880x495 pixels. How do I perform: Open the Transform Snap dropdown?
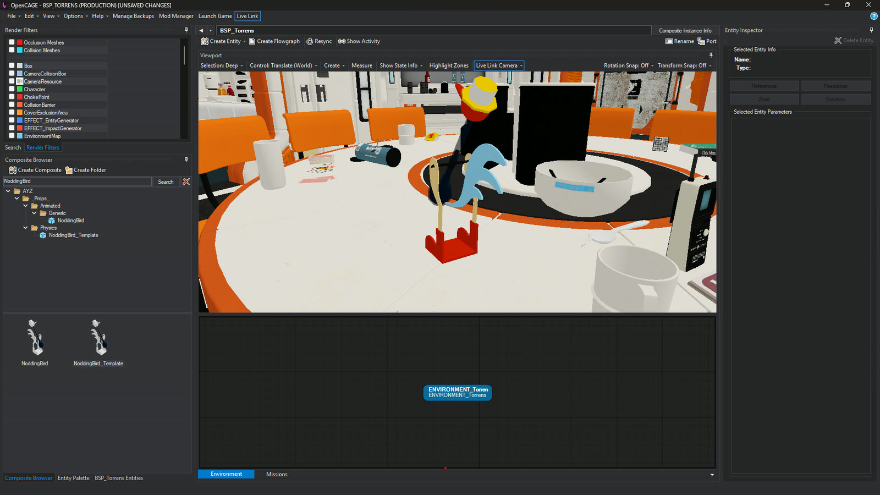pos(685,65)
